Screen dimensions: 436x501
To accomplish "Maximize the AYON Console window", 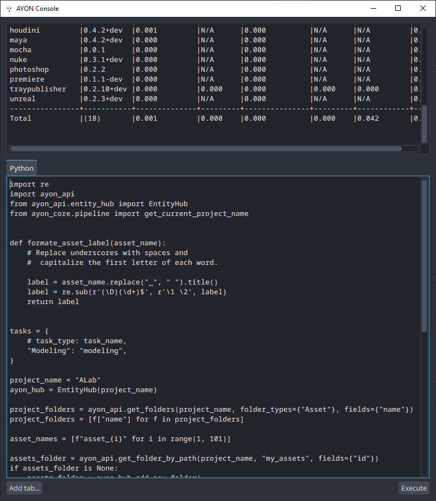I will (x=398, y=8).
